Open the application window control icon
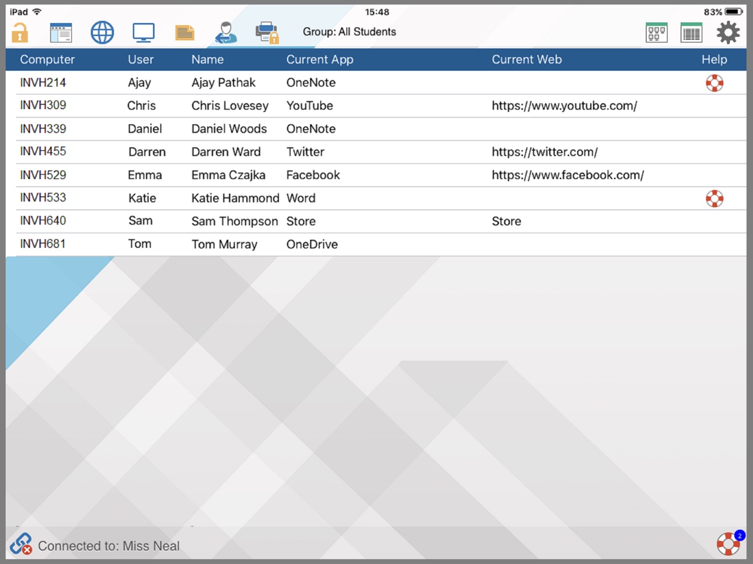Viewport: 753px width, 564px height. click(61, 33)
